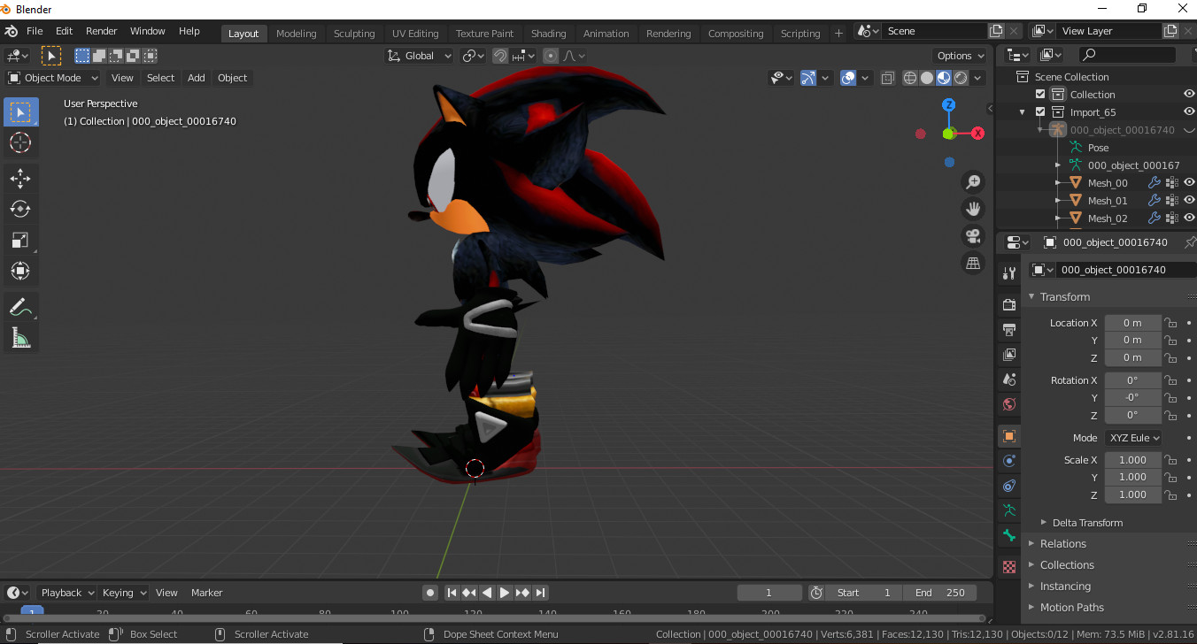This screenshot has height=644, width=1197.
Task: Open the Global transform orientation dropdown
Action: (419, 55)
